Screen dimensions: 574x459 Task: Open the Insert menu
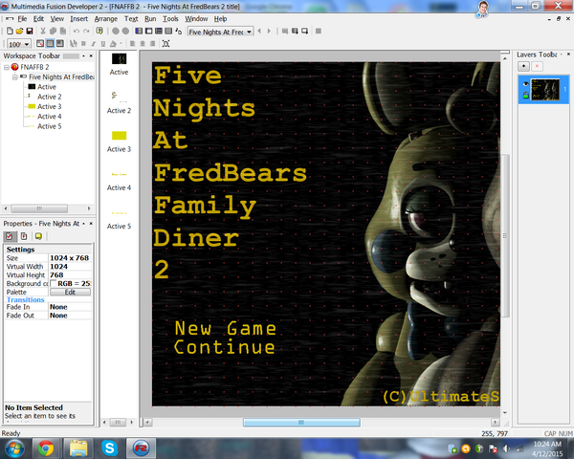(x=78, y=19)
